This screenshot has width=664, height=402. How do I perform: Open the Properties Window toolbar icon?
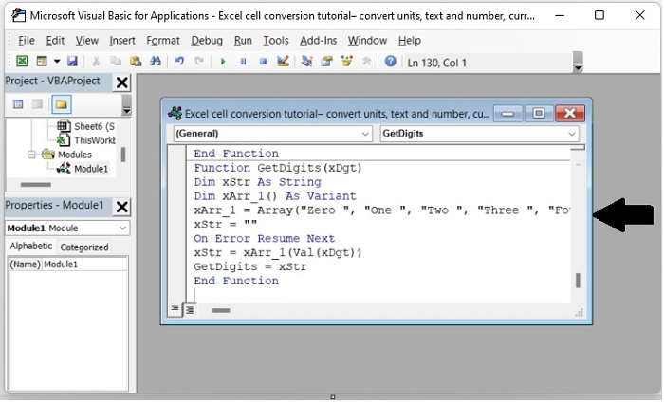(x=326, y=62)
